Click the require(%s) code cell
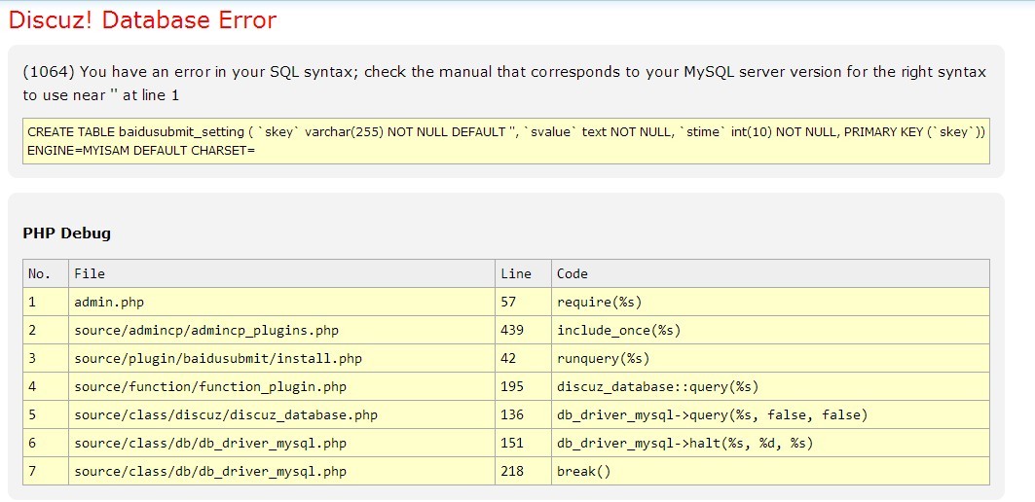The width and height of the screenshot is (1035, 502). point(600,302)
